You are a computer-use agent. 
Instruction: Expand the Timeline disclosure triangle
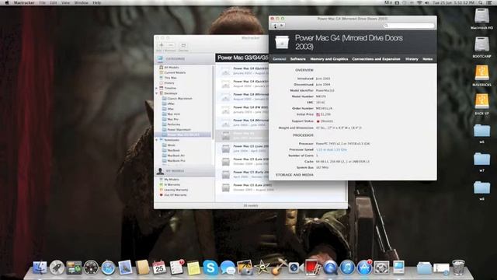point(156,88)
